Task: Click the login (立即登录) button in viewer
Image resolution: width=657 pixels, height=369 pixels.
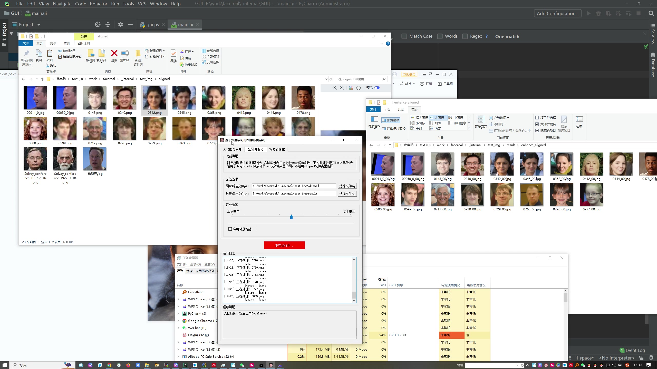Action: (409, 74)
